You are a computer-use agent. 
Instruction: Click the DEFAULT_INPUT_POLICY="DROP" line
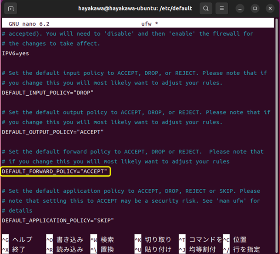[48, 93]
